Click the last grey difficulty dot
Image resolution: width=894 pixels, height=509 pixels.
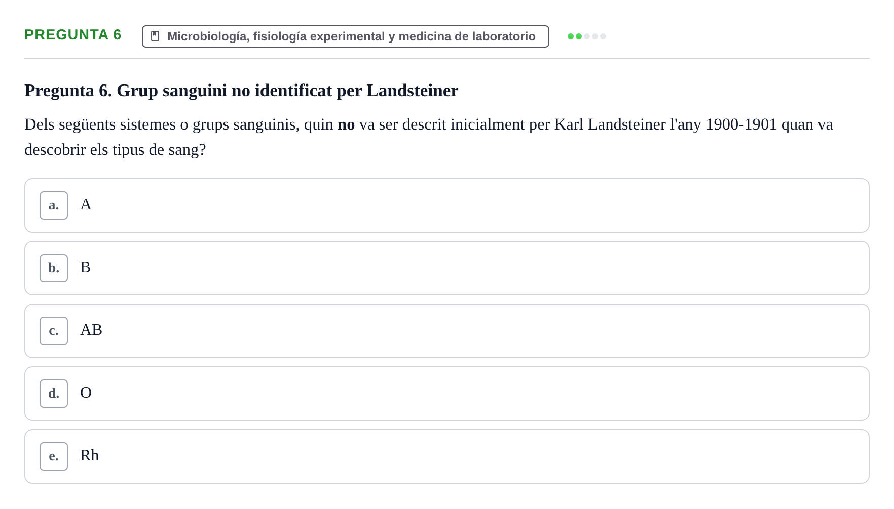[603, 36]
